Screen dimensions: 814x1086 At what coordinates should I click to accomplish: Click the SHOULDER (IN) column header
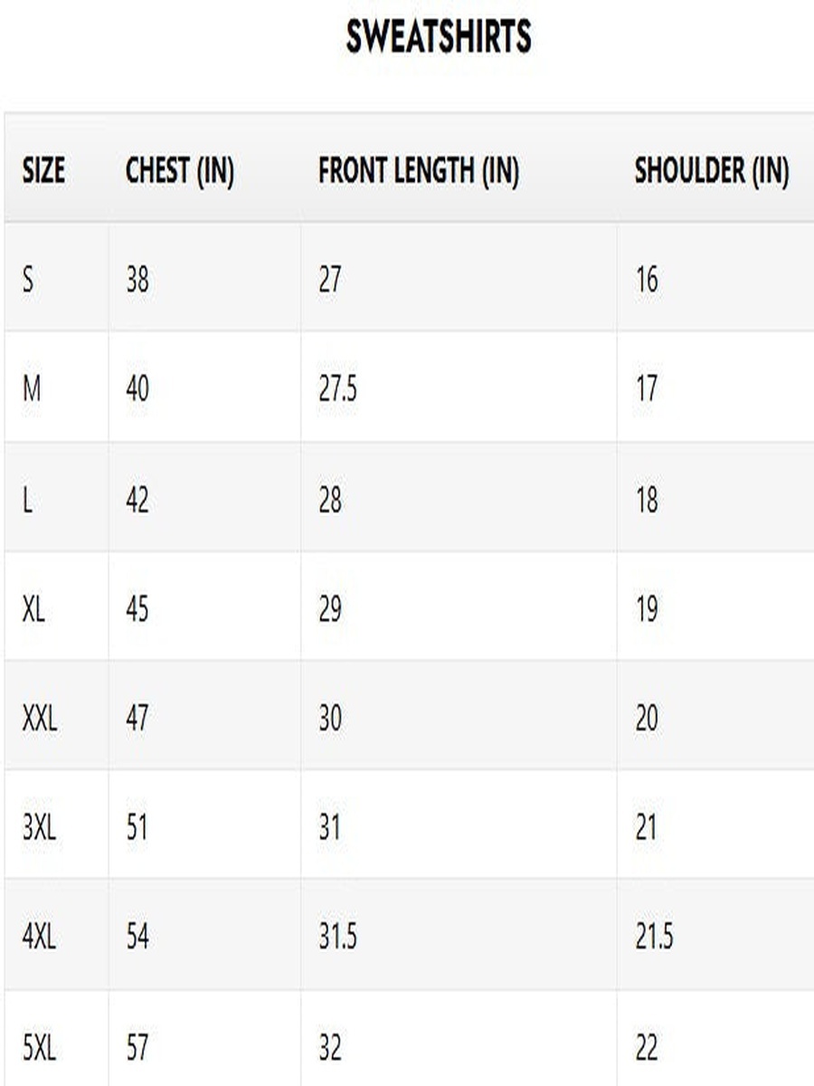pos(712,170)
